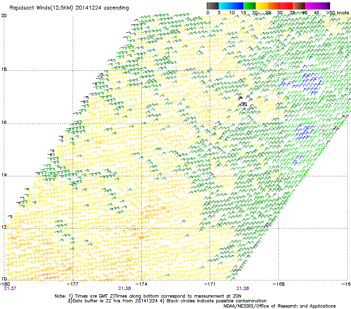Image resolution: width=351 pixels, height=309 pixels.
Task: Click latitude label '16' on left axis
Action: pos(4,122)
